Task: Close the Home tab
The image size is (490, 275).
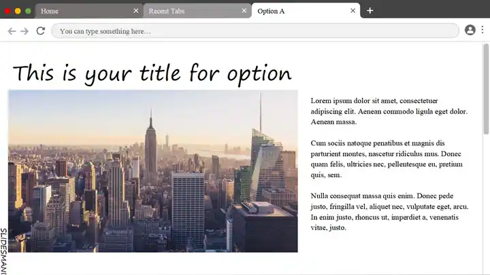Action: pos(136,11)
